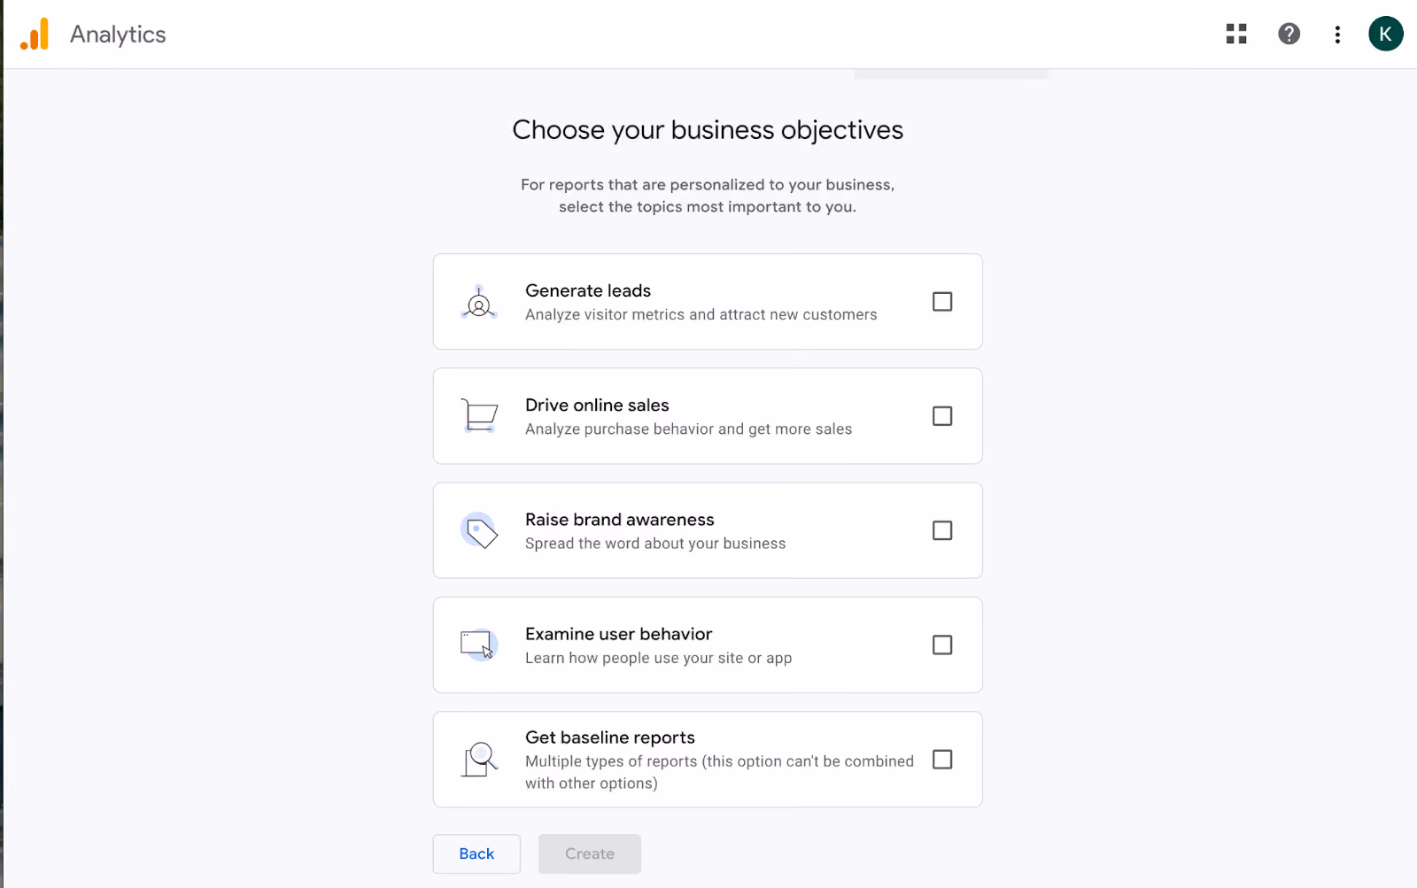Click the user behavior screen cursor icon
1417x888 pixels.
(479, 645)
